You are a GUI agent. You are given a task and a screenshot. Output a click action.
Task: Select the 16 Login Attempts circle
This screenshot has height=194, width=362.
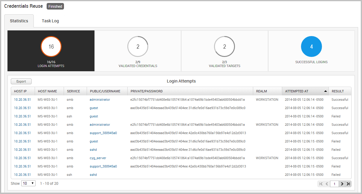click(x=51, y=46)
